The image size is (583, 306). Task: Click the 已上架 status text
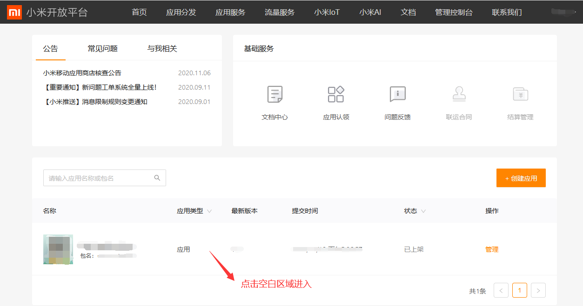(x=414, y=249)
